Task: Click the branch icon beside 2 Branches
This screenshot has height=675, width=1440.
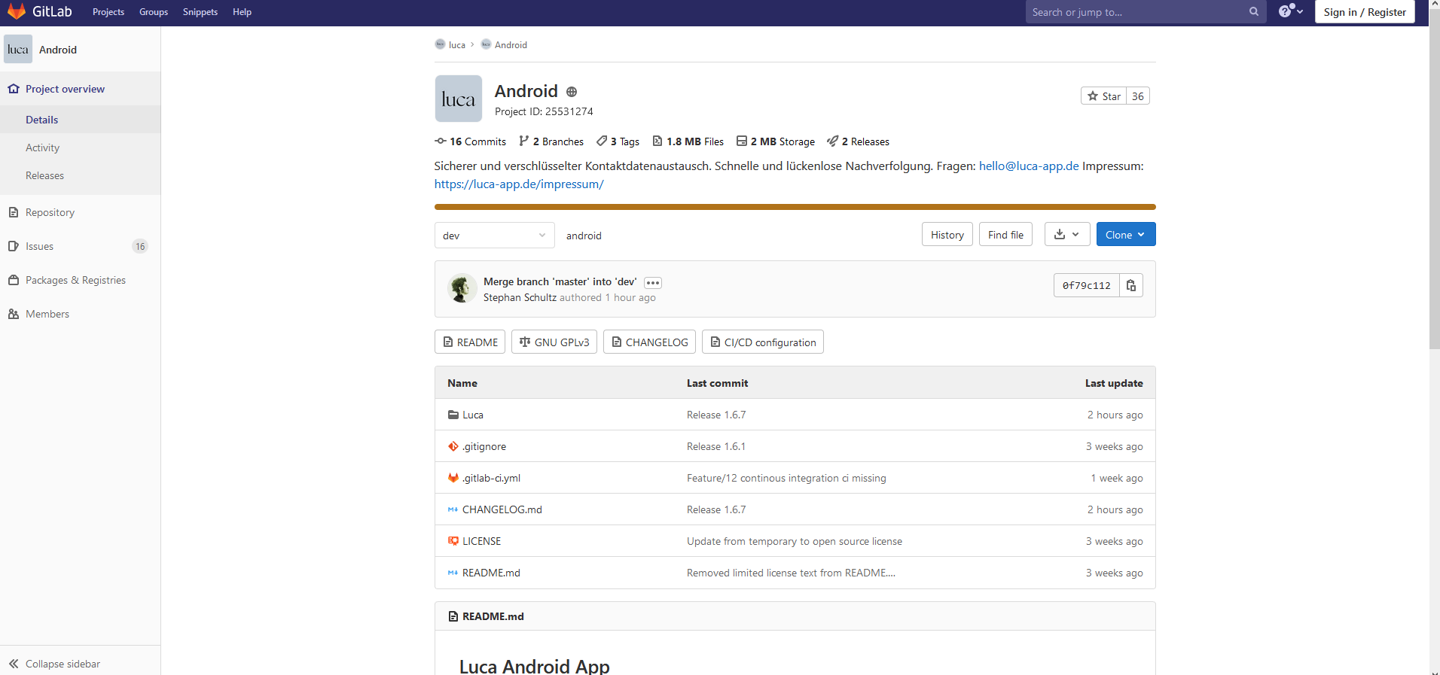Action: [x=523, y=141]
